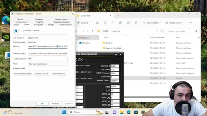Open File Explorer from the taskbar
This screenshot has height=116, width=207.
point(122,112)
